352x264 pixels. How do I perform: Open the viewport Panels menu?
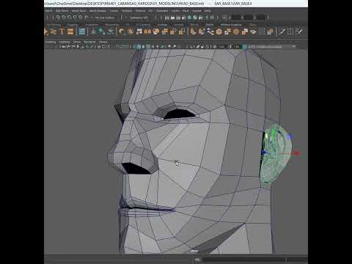(103, 42)
